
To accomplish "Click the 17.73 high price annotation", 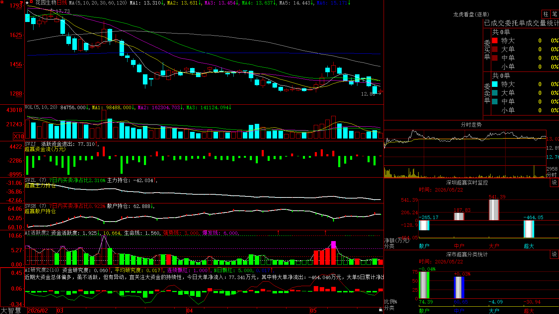I will (x=63, y=11).
